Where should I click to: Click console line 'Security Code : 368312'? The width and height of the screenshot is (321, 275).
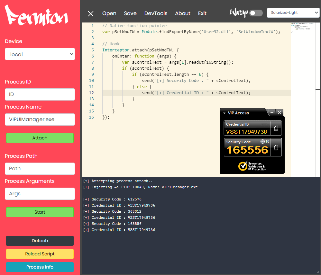point(112,212)
